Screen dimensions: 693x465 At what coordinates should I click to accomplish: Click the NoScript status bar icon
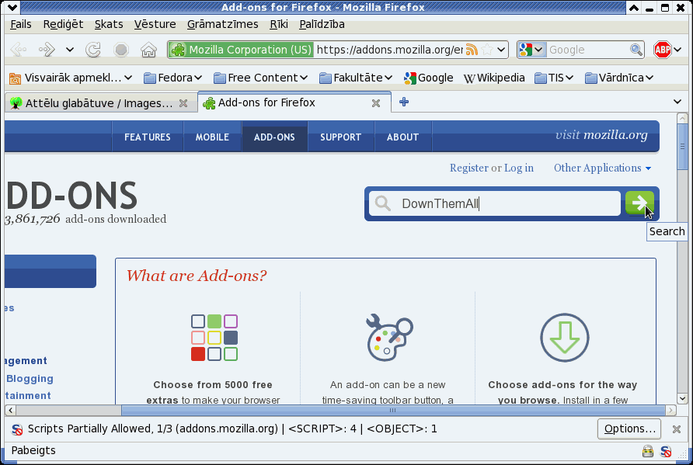coord(665,451)
